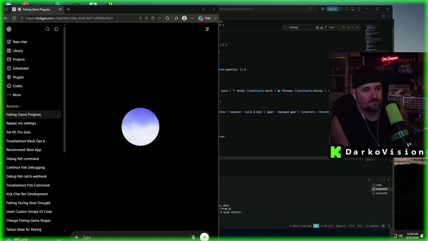The width and height of the screenshot is (428, 241).
Task: Toggle the VS Code primary side bar layout
Action: click(x=347, y=9)
